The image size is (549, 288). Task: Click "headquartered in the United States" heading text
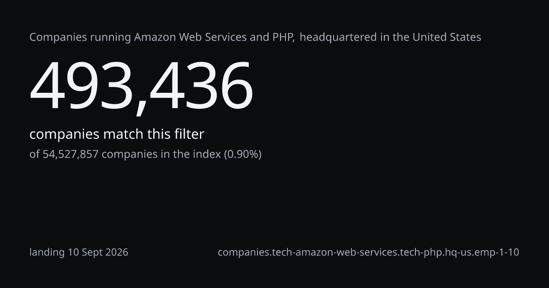[390, 37]
